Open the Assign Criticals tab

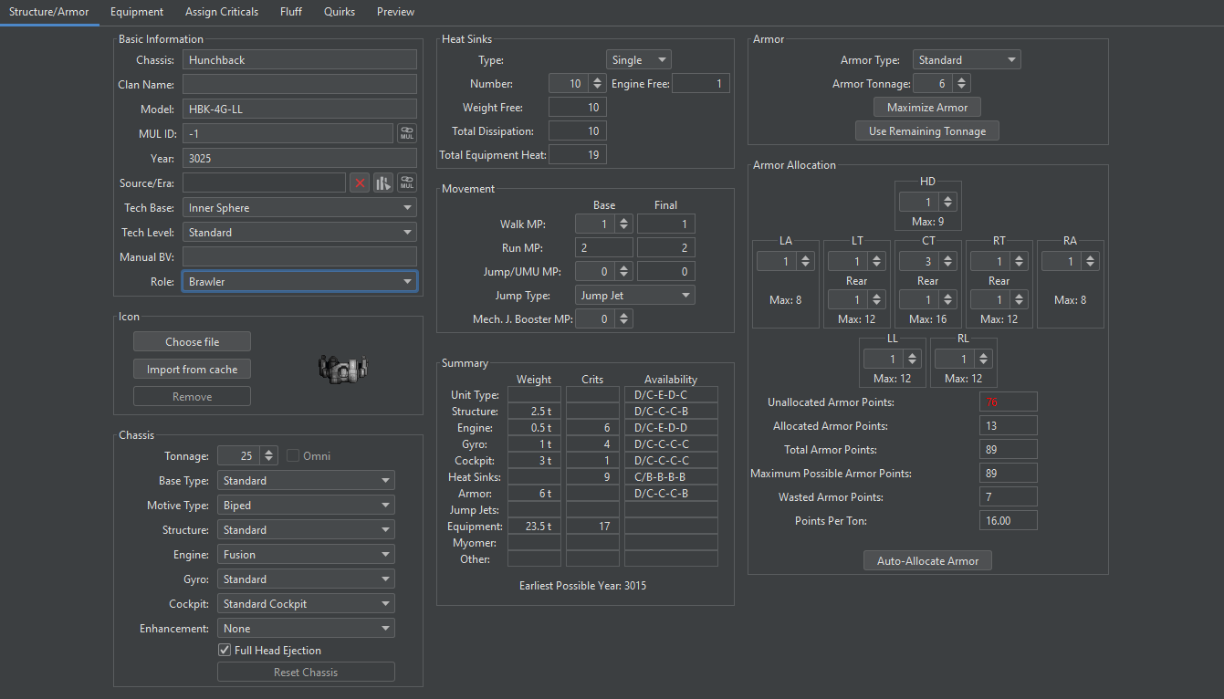222,12
